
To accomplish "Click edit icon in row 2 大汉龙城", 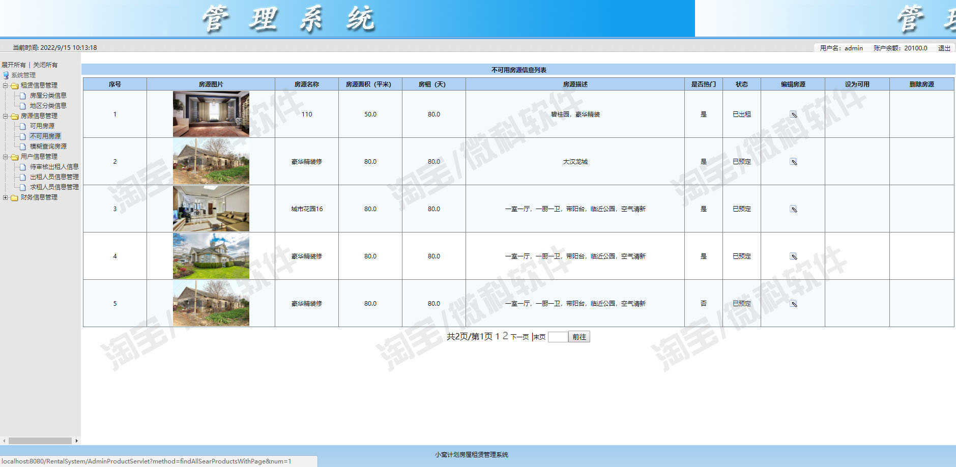I will 793,162.
